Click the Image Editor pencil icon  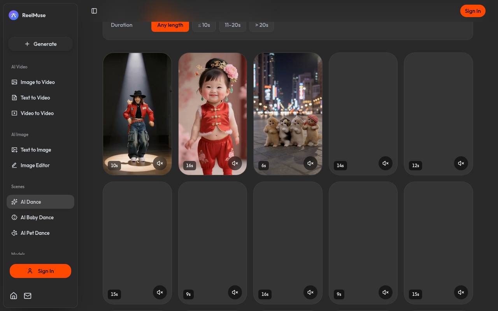[14, 165]
